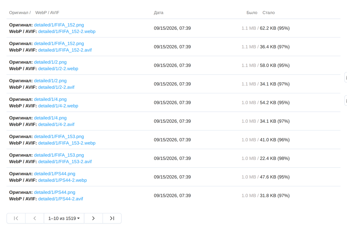Select the "62.2 KB (95%)" size value

(275, 28)
